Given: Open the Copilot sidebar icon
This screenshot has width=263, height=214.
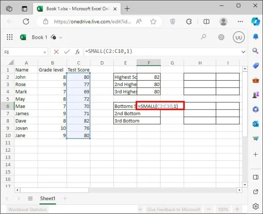Looking at the screenshot, I should pyautogui.click(x=255, y=21).
